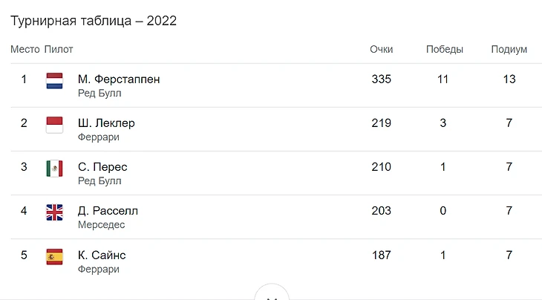This screenshot has width=542, height=300.
Task: Click Ферстаппен's 335 points value
Action: point(382,79)
